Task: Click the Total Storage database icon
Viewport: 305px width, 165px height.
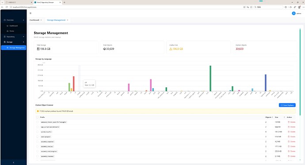Action: coord(38,49)
